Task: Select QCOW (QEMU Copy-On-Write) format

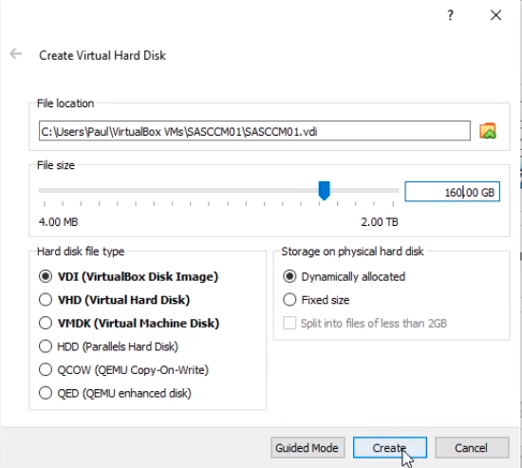Action: coord(46,369)
